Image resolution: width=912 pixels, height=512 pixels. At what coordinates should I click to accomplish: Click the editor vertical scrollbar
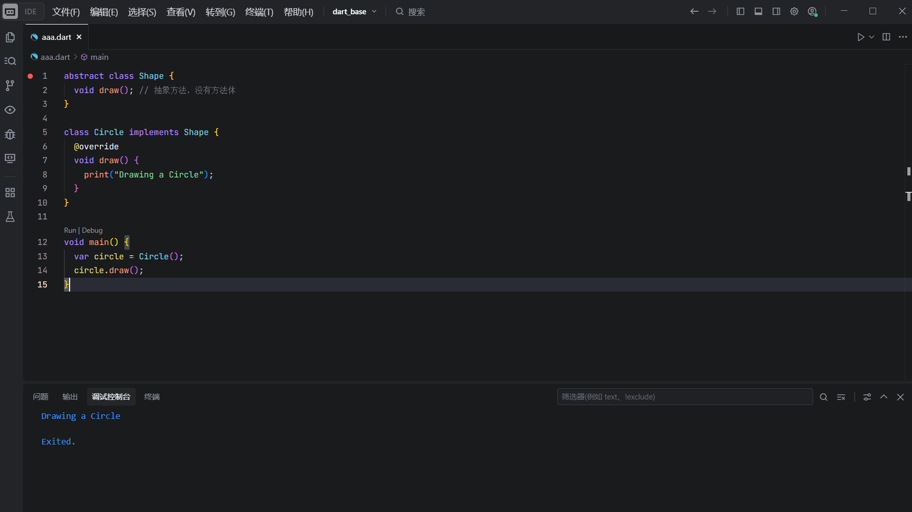click(x=908, y=222)
